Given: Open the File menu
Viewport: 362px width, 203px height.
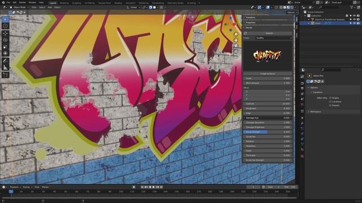Looking at the screenshot, I should tap(8, 2).
